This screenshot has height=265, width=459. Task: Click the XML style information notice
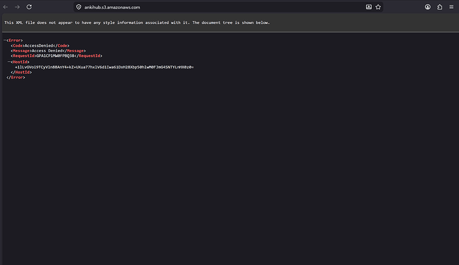point(137,23)
